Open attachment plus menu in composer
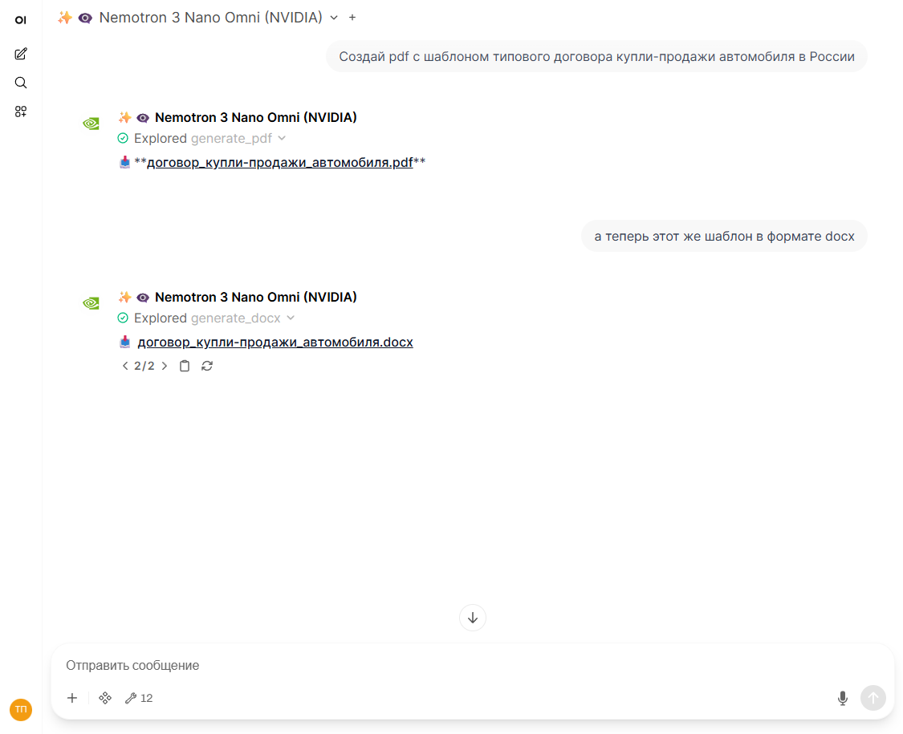 pos(72,698)
